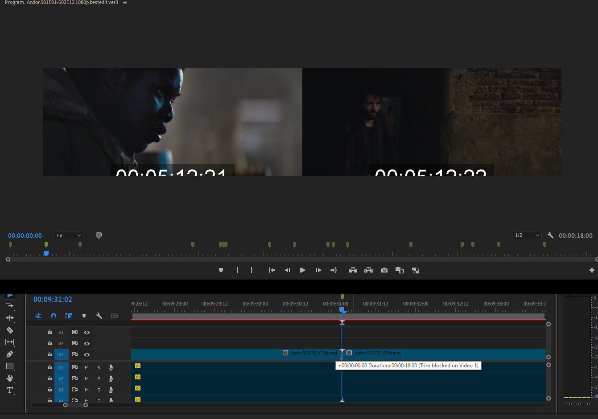Toggle proxies button in Program monitor
598x419 pixels.
415,270
